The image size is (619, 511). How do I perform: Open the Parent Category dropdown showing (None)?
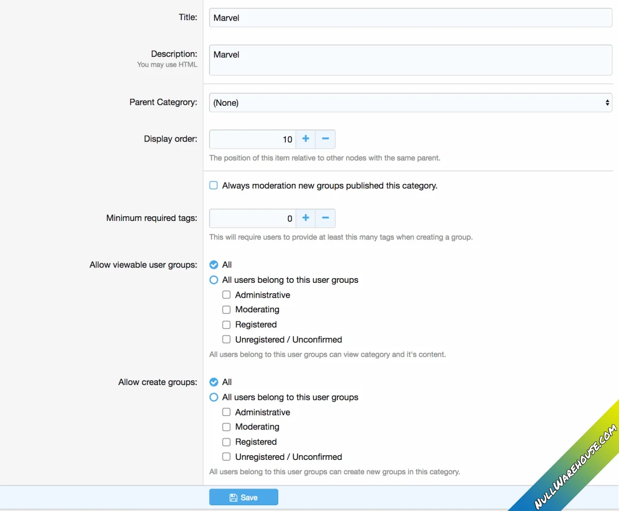(x=410, y=102)
